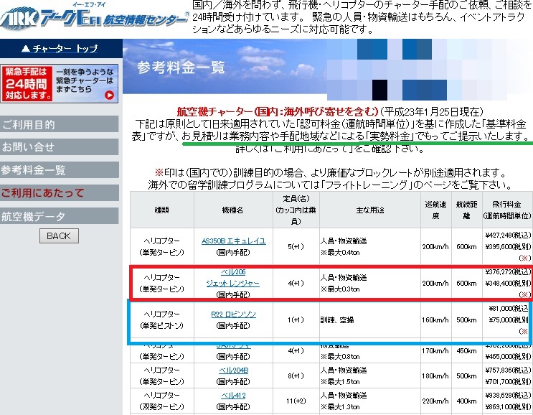
Task: Open the R22 ロビンソン link
Action: coord(234,314)
